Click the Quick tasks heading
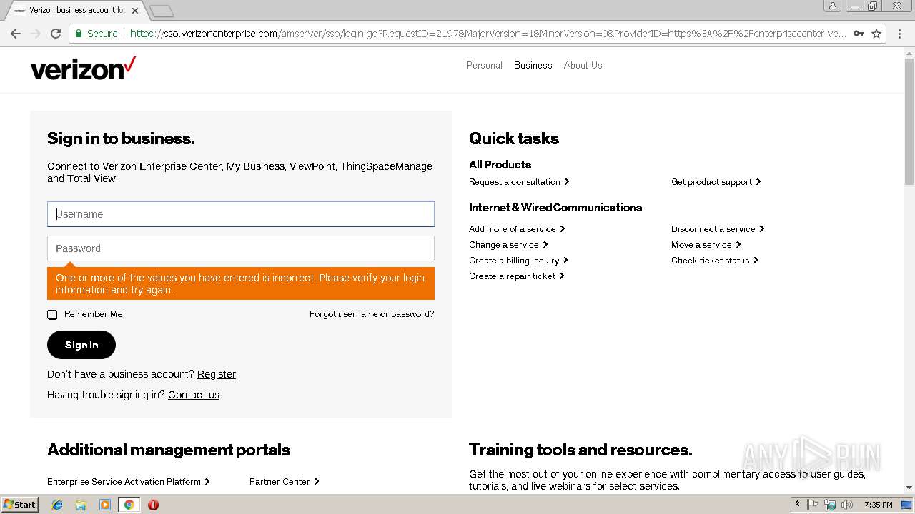Viewport: 915px width, 514px height. coord(514,138)
